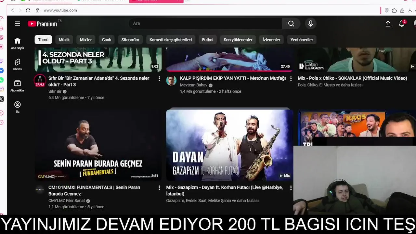Open Sıfır Bir 4. Sezonda neler oldu title
416x234 pixels.
tap(99, 82)
